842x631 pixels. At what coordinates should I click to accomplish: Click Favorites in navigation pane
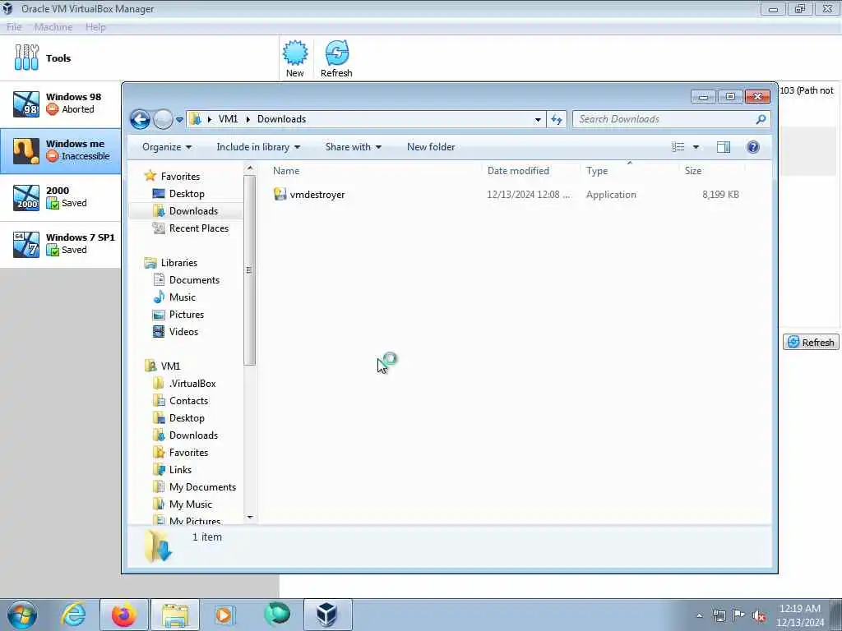[x=180, y=177]
